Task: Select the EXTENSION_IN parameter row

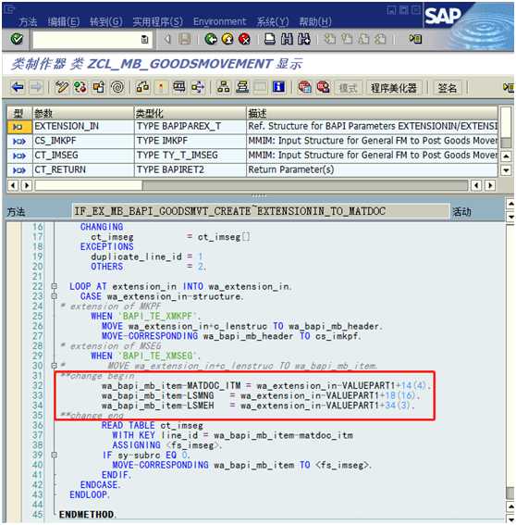Action: [x=252, y=126]
